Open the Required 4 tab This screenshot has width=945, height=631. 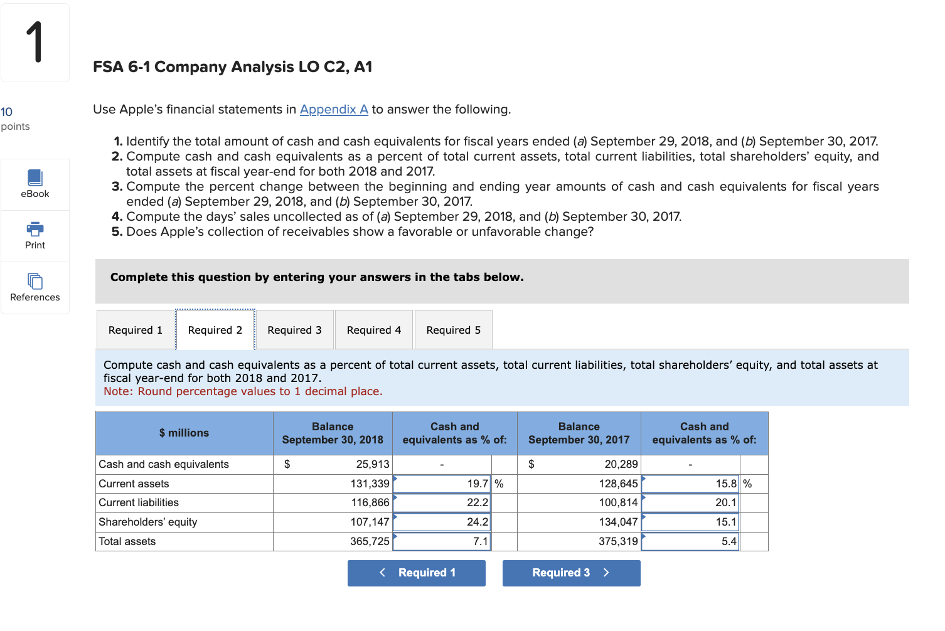(x=373, y=329)
